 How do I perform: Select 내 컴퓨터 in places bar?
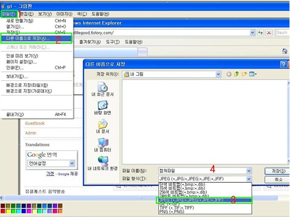click(x=102, y=145)
